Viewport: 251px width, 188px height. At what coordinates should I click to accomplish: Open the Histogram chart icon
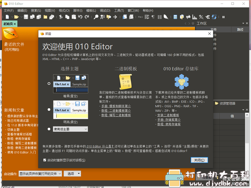[x=195, y=17]
